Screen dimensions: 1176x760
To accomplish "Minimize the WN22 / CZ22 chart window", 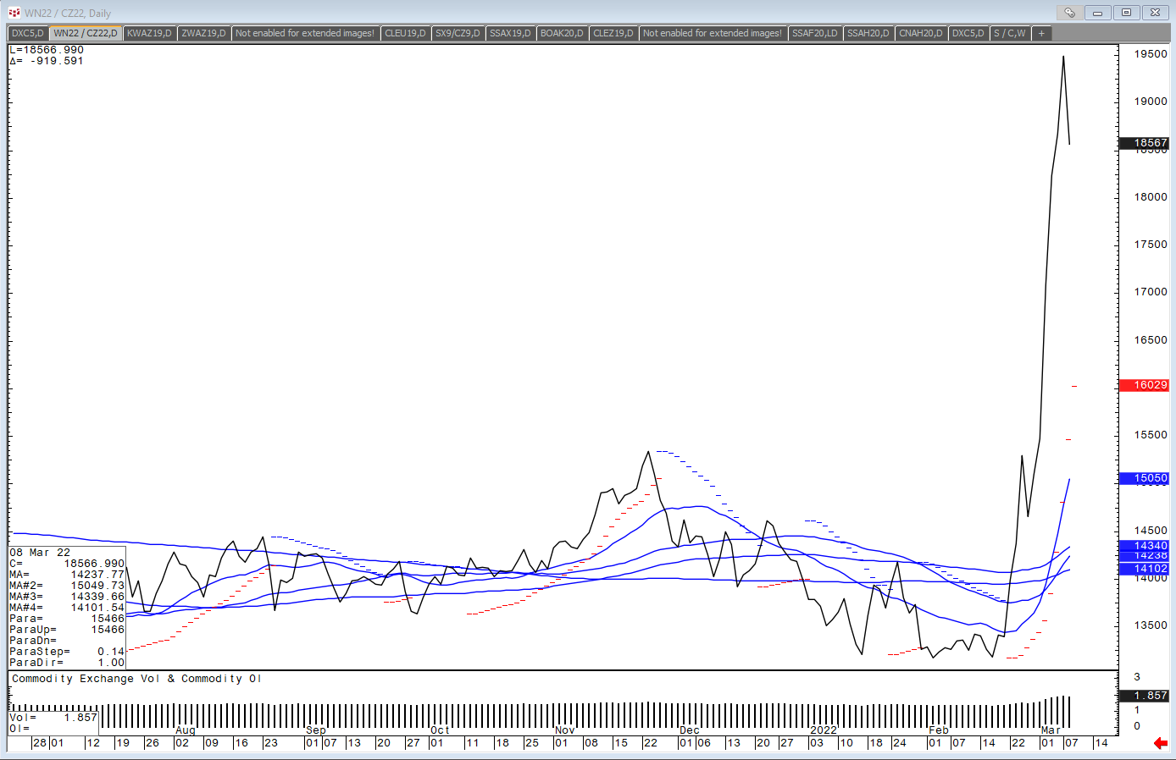I will (x=1097, y=13).
